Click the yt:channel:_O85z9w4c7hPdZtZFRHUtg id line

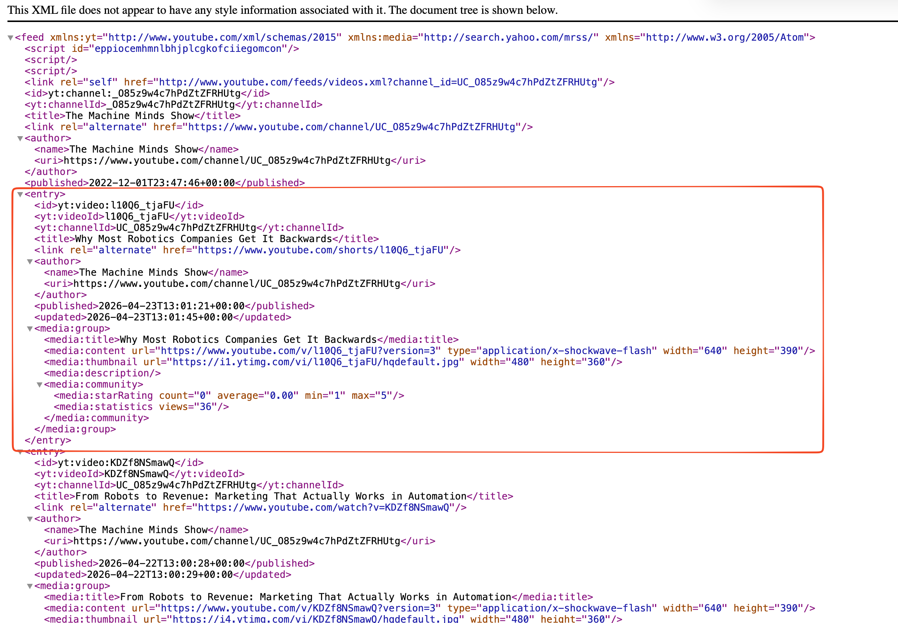147,94
